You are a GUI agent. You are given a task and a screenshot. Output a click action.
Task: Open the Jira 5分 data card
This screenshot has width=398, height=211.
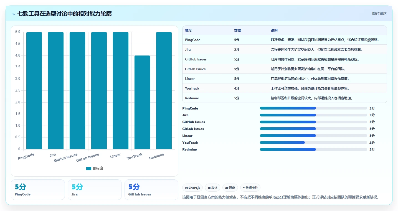pos(95,190)
